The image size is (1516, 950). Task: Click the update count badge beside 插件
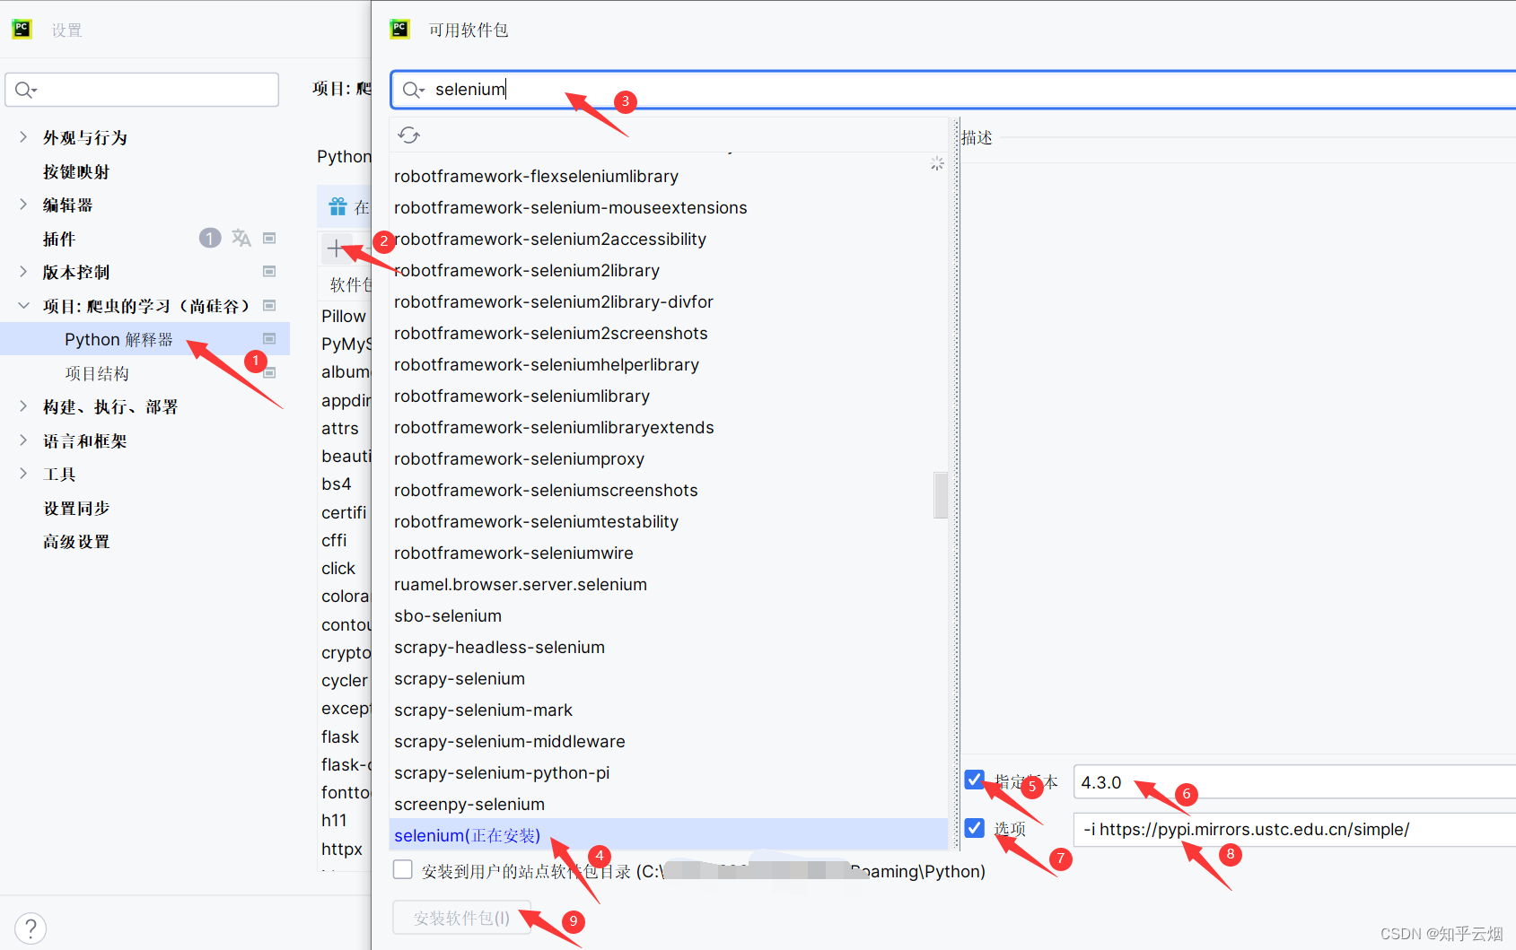(x=210, y=238)
